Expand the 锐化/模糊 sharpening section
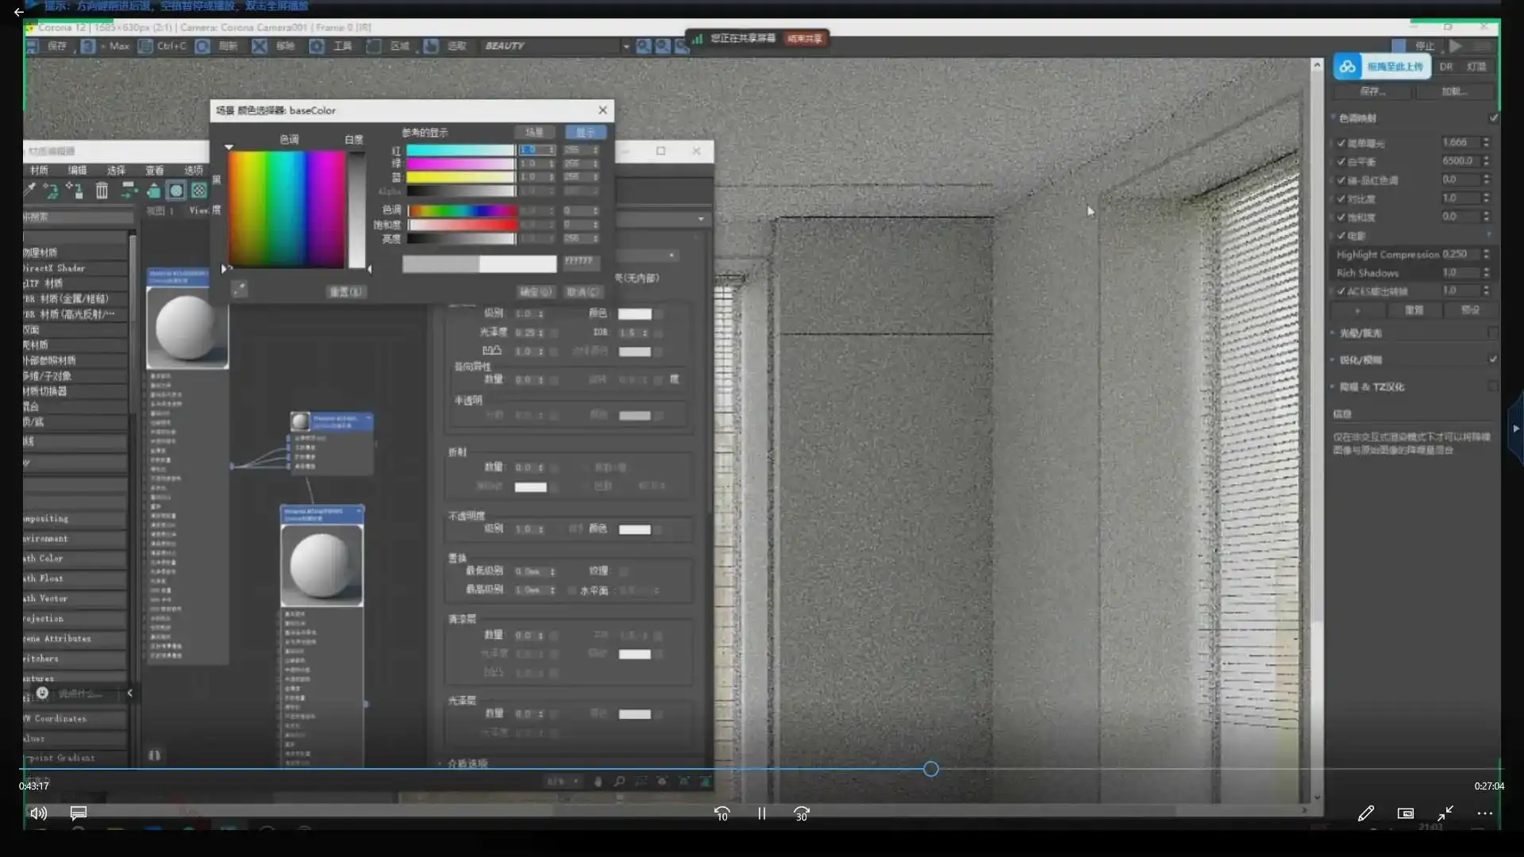1524x857 pixels. click(1360, 360)
